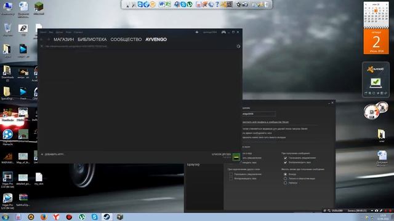Open the view Steam community profile link
The width and height of the screenshot is (394, 221).
[265, 122]
